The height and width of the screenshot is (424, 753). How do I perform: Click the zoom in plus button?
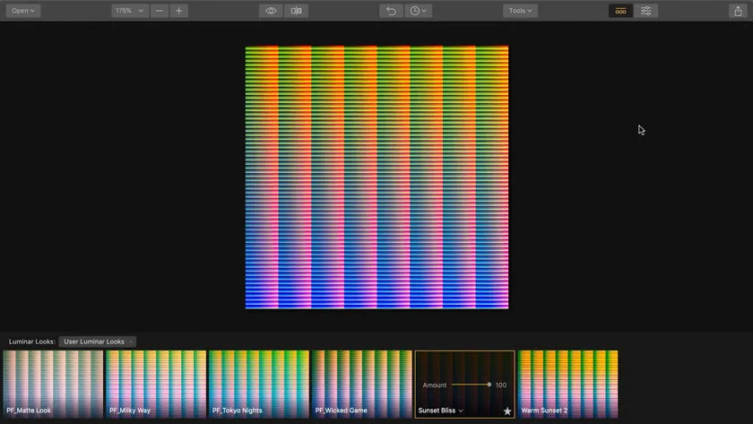(x=179, y=11)
